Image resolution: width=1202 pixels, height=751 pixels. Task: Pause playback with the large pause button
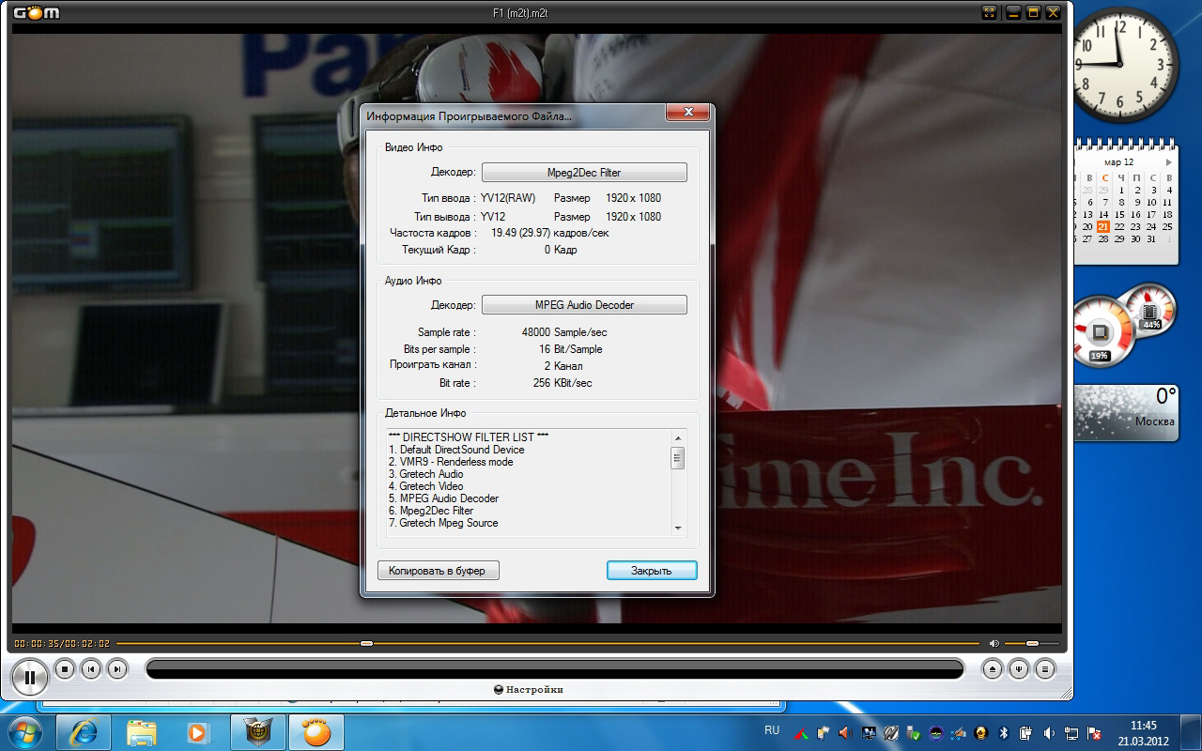click(x=30, y=676)
